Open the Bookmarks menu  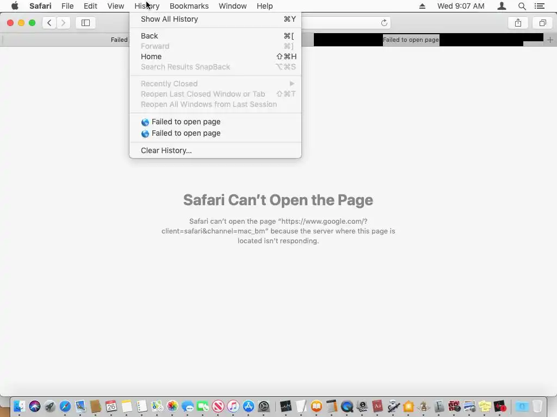click(189, 6)
